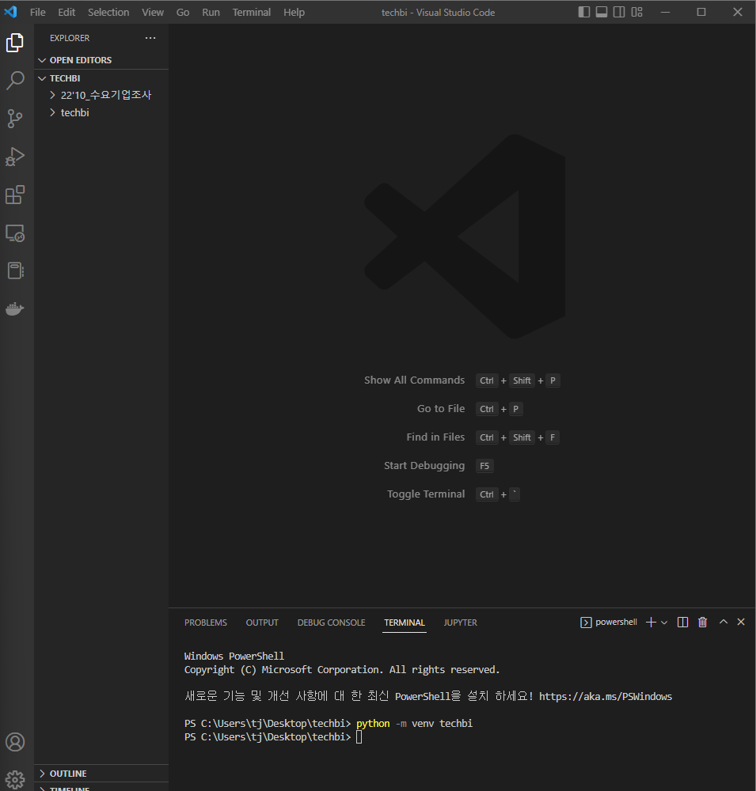This screenshot has height=791, width=756.
Task: Open the Source Control view
Action: click(15, 119)
